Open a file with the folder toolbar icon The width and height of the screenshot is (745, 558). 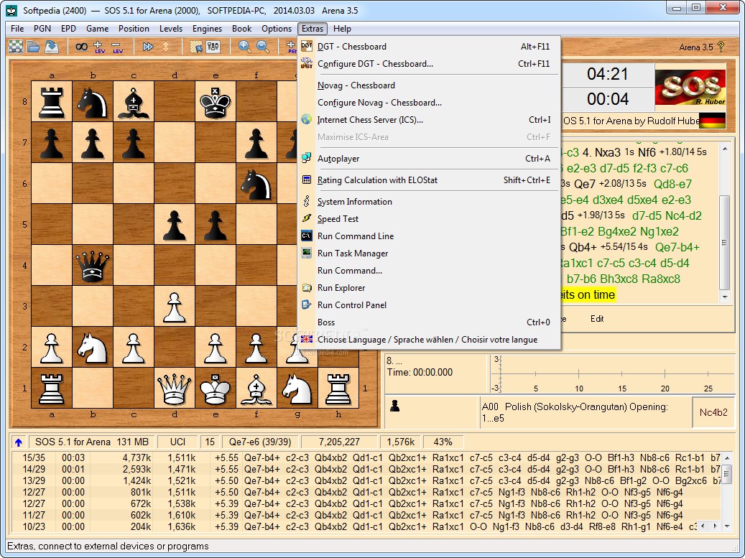point(33,47)
